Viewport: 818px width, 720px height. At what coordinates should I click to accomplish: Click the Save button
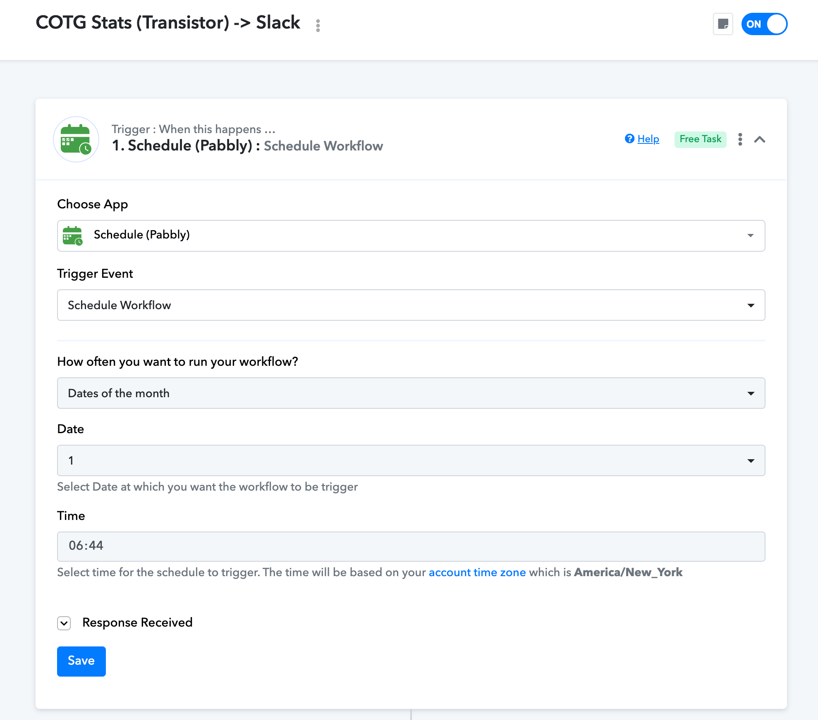(x=81, y=661)
